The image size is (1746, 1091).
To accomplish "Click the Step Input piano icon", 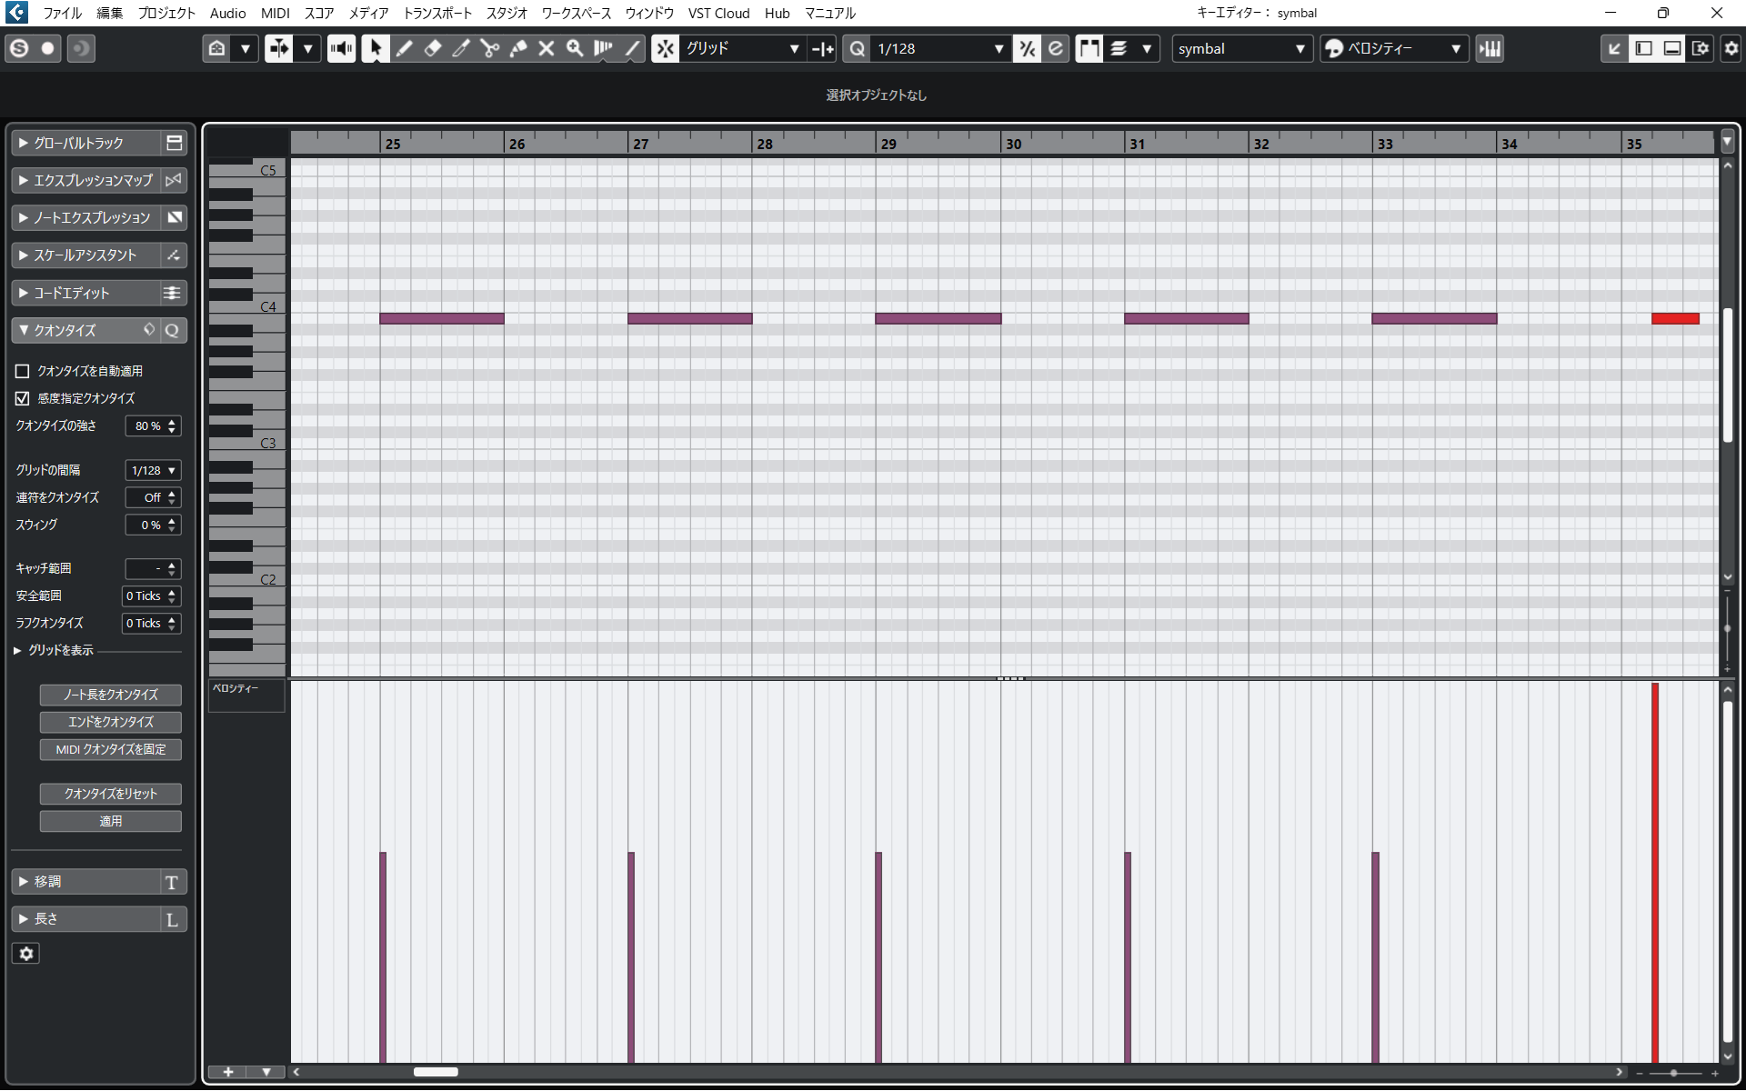I will [1490, 49].
